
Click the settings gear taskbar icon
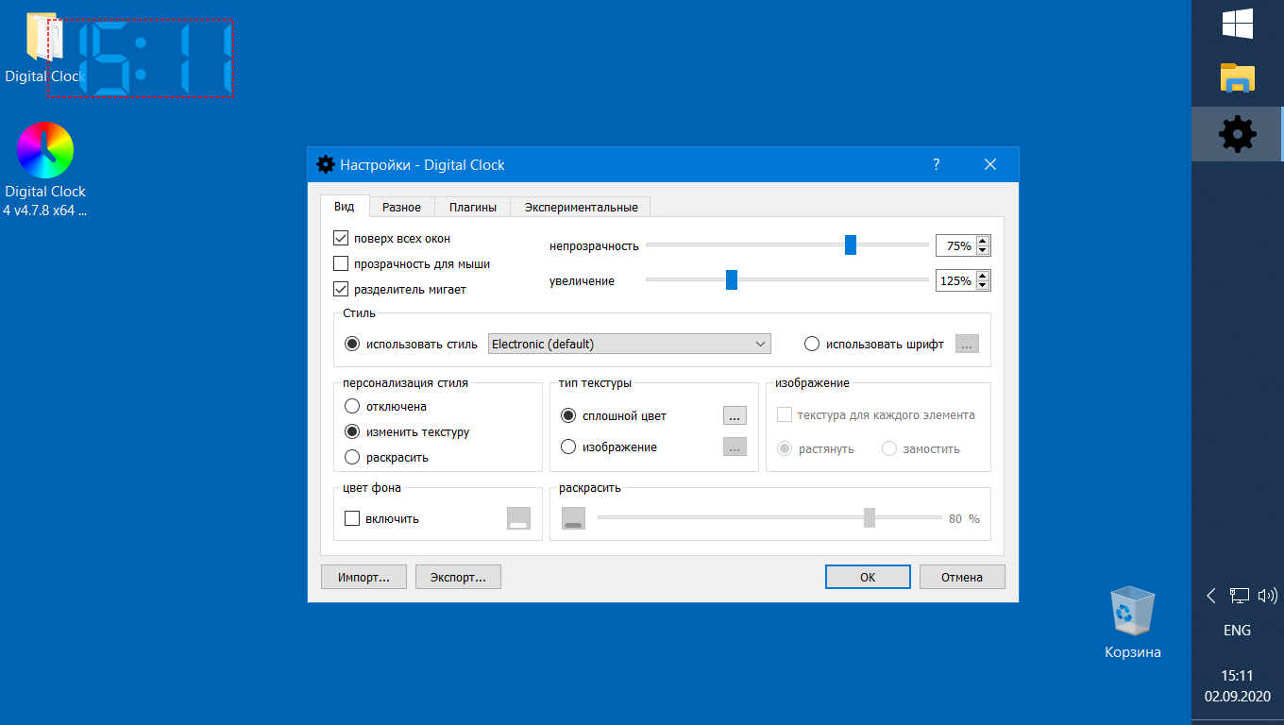(x=1237, y=134)
